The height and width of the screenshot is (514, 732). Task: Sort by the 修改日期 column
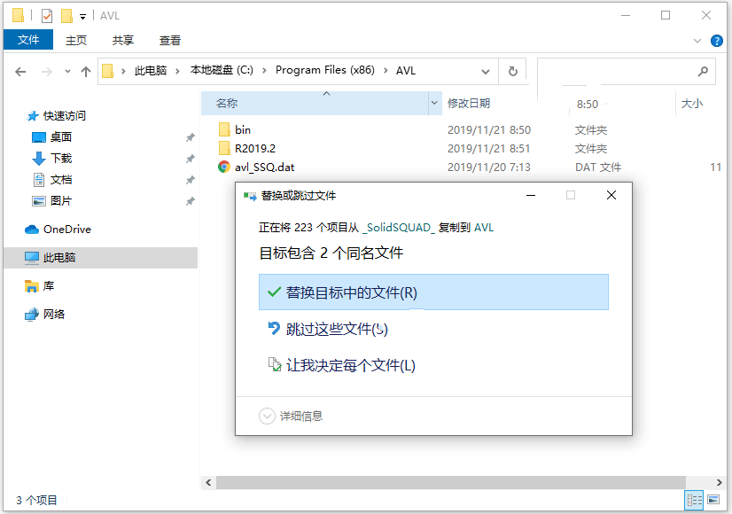click(x=469, y=104)
